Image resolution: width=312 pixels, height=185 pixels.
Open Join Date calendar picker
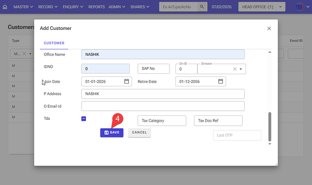(127, 81)
